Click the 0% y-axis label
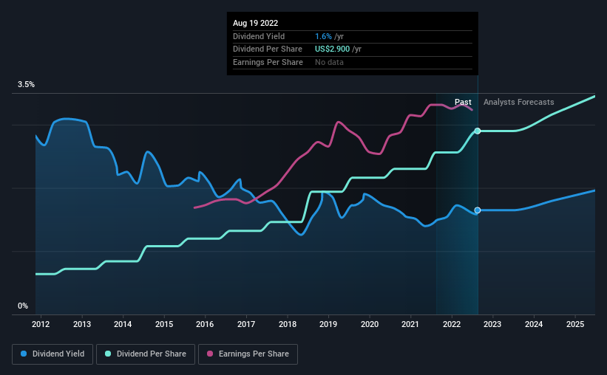 23,306
